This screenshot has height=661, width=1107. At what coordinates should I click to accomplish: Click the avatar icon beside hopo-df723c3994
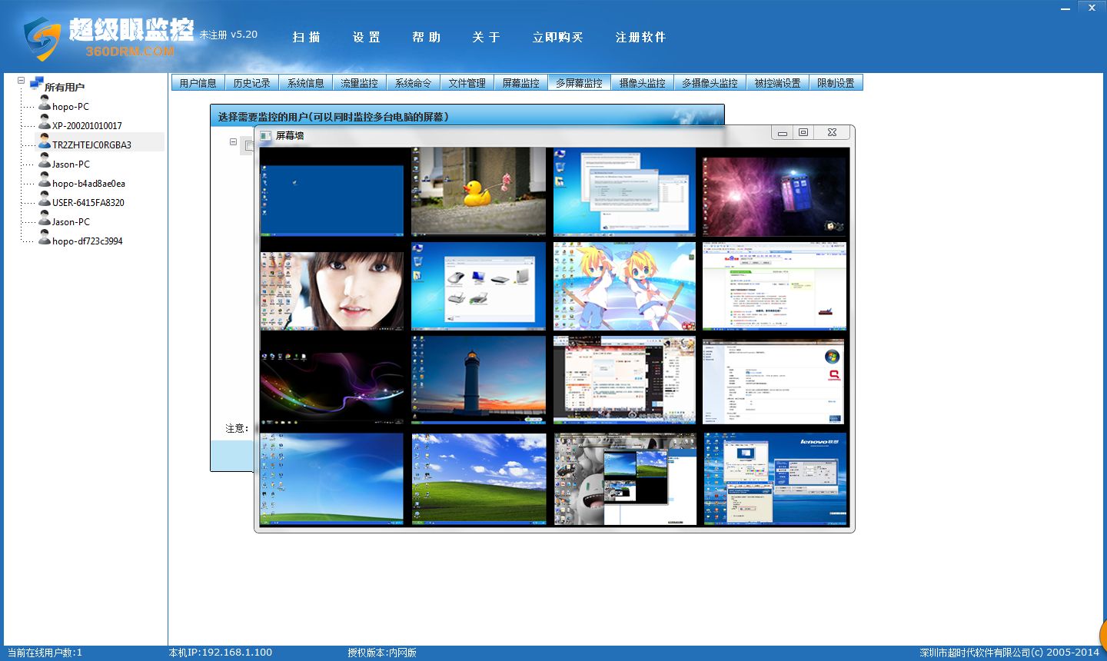coord(45,237)
